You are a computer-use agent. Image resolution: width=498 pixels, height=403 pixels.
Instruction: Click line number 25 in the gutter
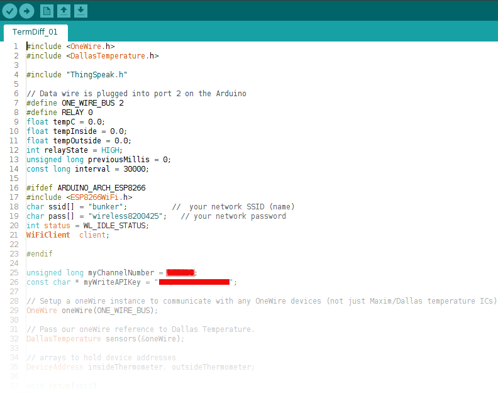point(14,273)
